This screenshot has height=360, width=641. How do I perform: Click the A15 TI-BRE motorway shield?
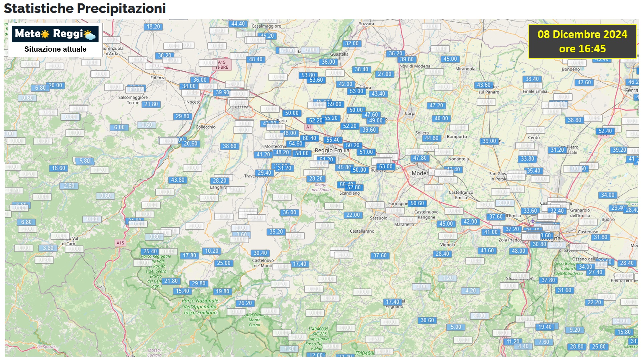click(222, 65)
